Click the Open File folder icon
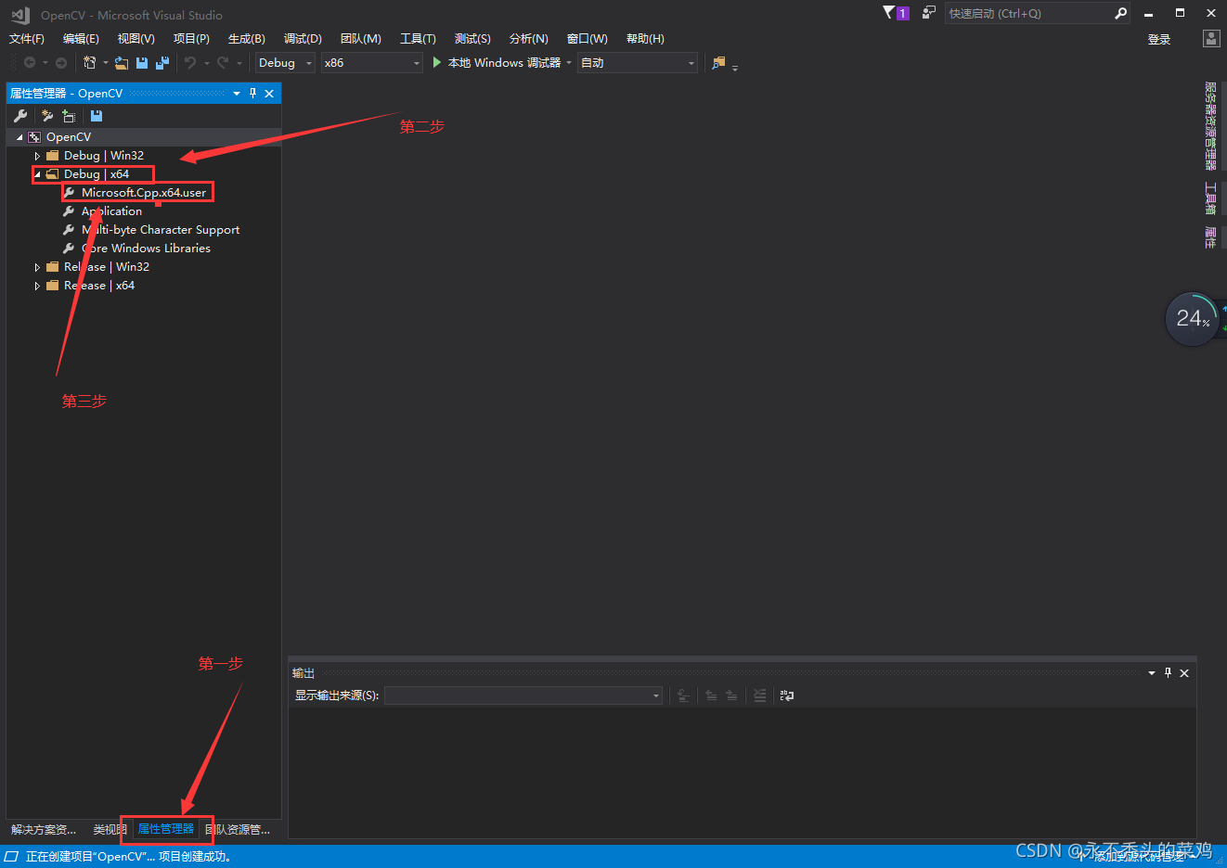Image resolution: width=1227 pixels, height=868 pixels. [122, 63]
